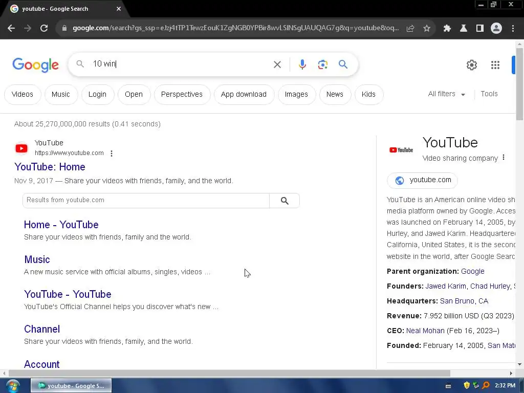Viewport: 524px width, 393px height.
Task: Select the App download chip
Action: pyautogui.click(x=244, y=95)
